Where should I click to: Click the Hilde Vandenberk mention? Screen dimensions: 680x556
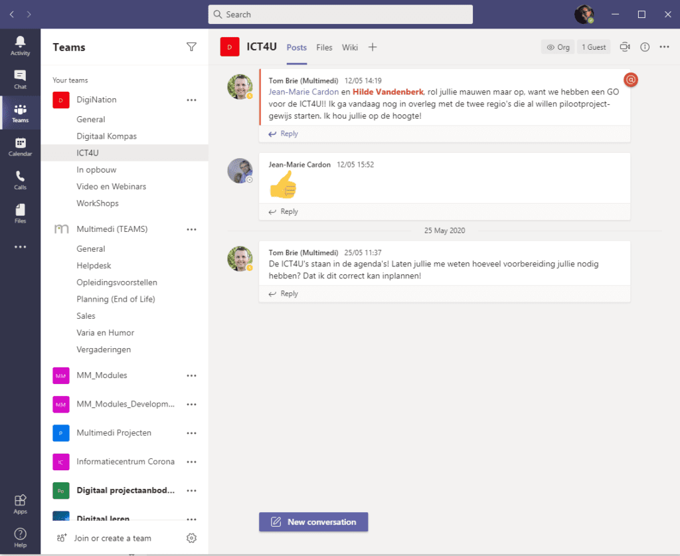coord(388,92)
